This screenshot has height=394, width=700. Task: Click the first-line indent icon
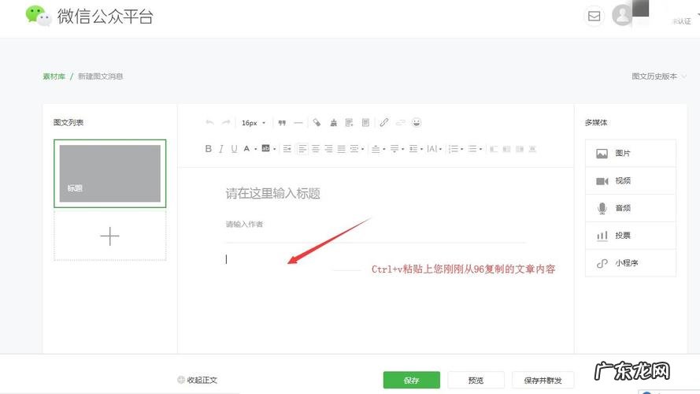coord(287,149)
